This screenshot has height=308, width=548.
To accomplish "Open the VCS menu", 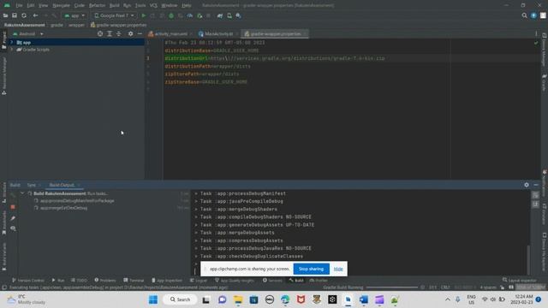I will 153,6.
